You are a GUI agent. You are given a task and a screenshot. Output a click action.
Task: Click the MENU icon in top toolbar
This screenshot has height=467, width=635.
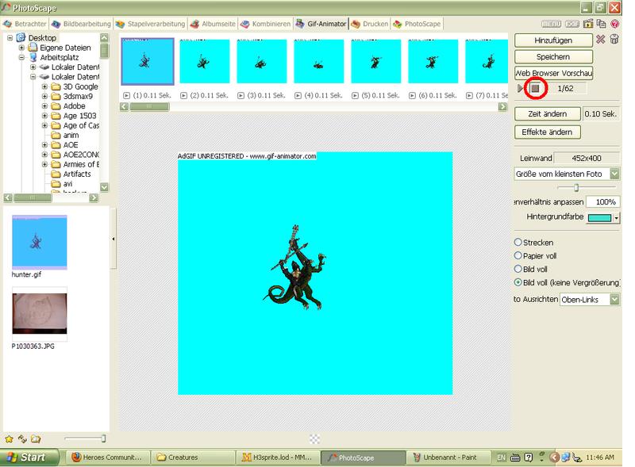click(x=551, y=24)
